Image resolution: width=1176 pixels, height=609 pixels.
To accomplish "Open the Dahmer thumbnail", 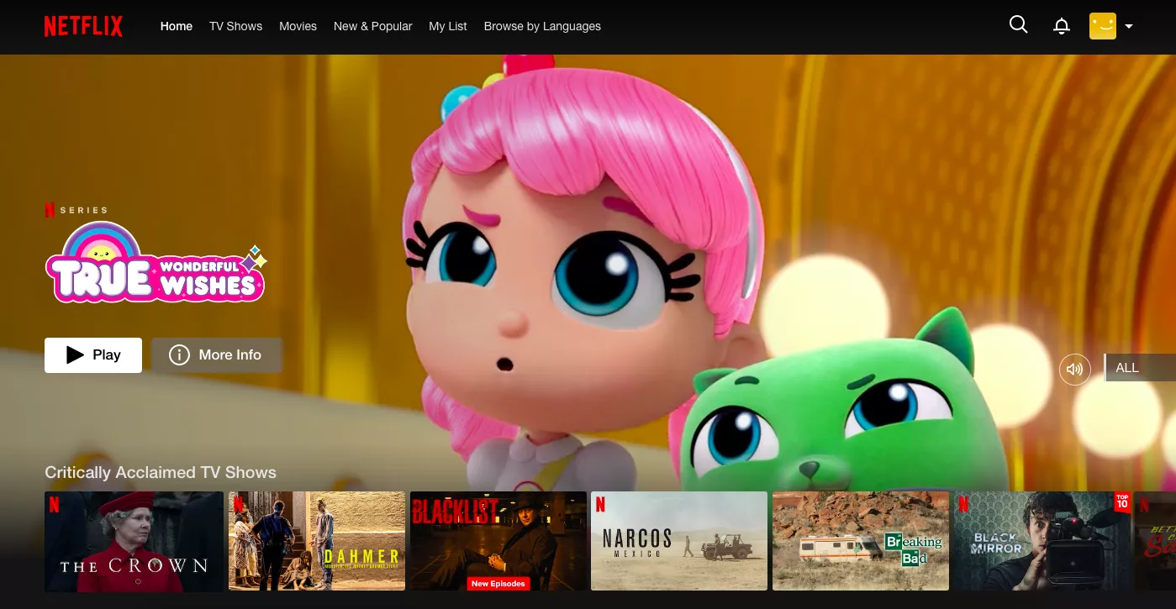I will click(317, 541).
